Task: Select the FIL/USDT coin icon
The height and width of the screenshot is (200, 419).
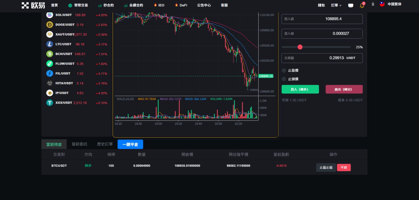Action: coord(50,74)
